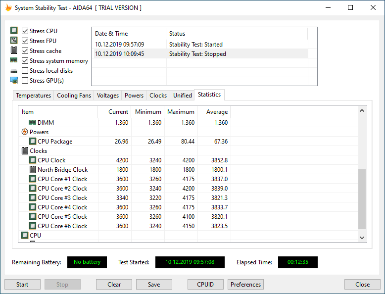The image size is (385, 294).
Task: Click the Clocks category chip icon
Action: point(25,150)
